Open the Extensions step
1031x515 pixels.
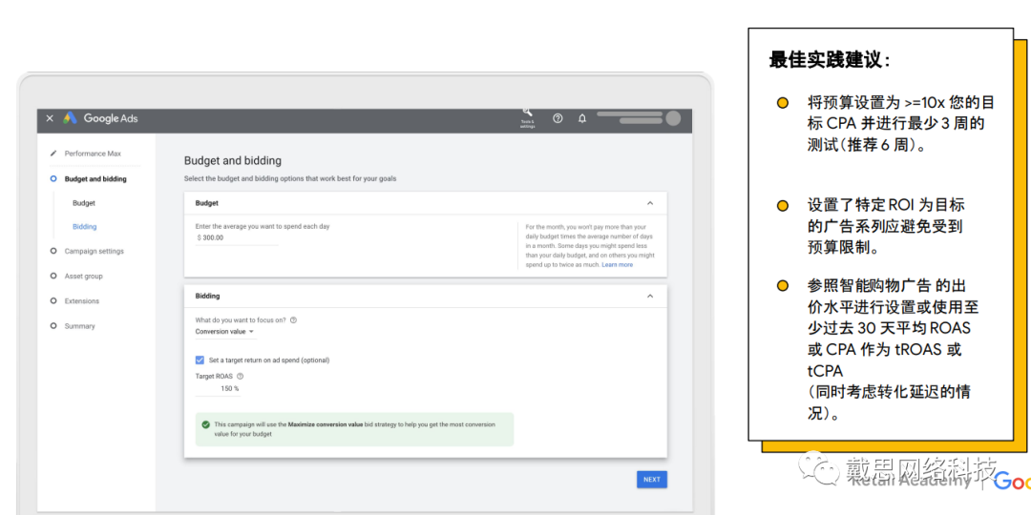click(81, 300)
